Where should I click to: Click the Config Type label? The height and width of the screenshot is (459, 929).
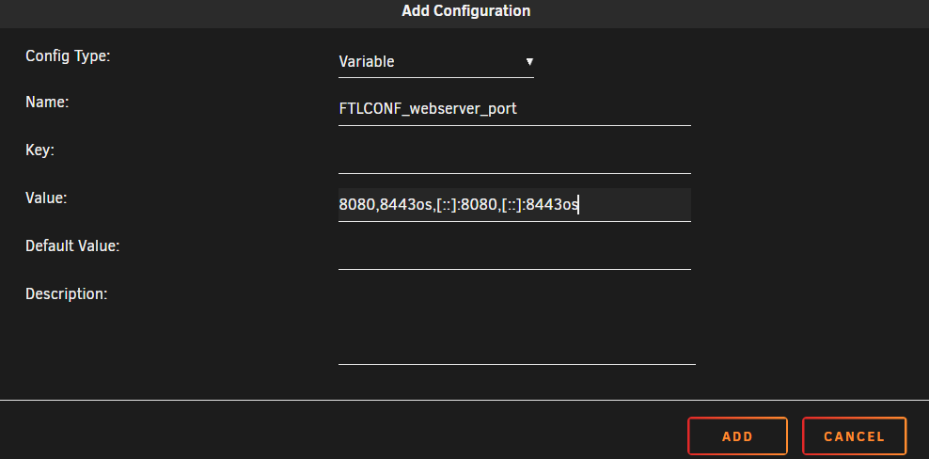[68, 56]
